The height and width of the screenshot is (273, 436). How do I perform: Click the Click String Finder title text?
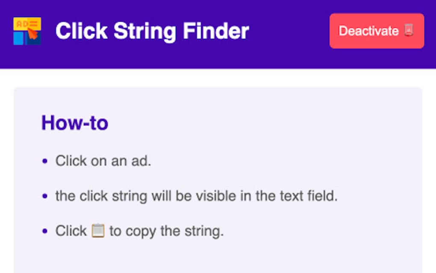click(x=153, y=30)
